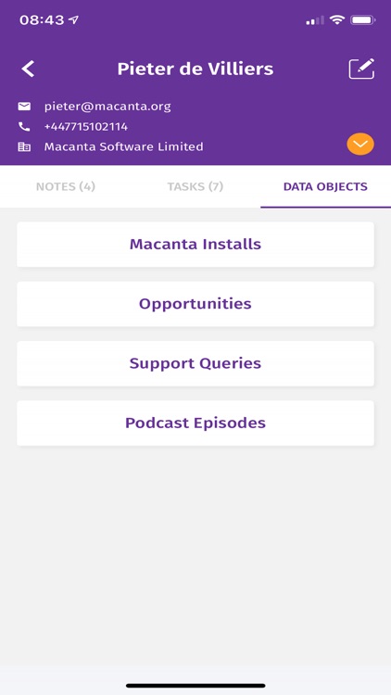Open the edit contact pencil icon
The image size is (391, 695).
coord(361,69)
